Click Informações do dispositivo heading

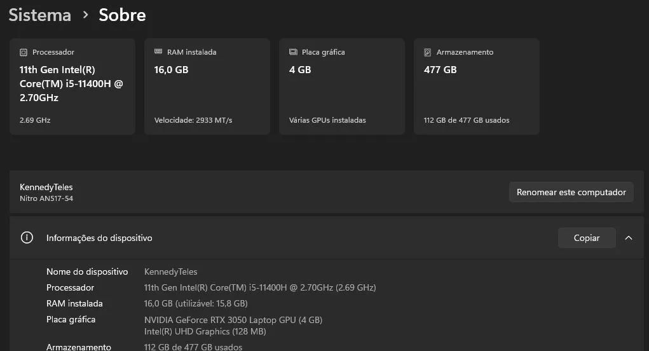[99, 238]
